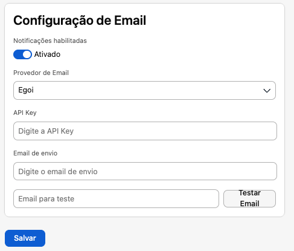The width and height of the screenshot is (294, 251).
Task: Click the Email de envio label
Action: click(x=36, y=153)
